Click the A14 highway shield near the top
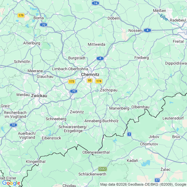Image resolution: width=187 pixels, height=187 pixels. [x=96, y=3]
